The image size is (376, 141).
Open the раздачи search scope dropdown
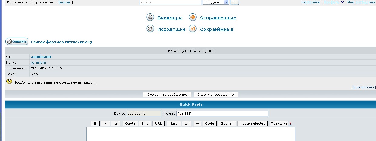(215, 2)
